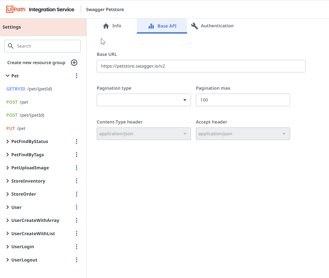This screenshot has height=278, width=329.
Task: Select POST /pet resource
Action: 17,102
